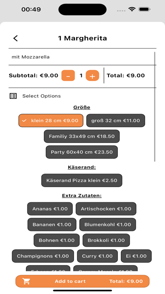Add Ananas €1.00 extra ingredient
This screenshot has width=165, height=294.
pyautogui.click(x=50, y=209)
